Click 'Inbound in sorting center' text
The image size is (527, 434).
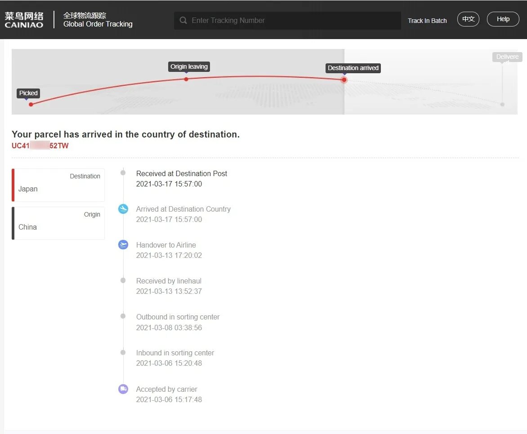tap(175, 353)
